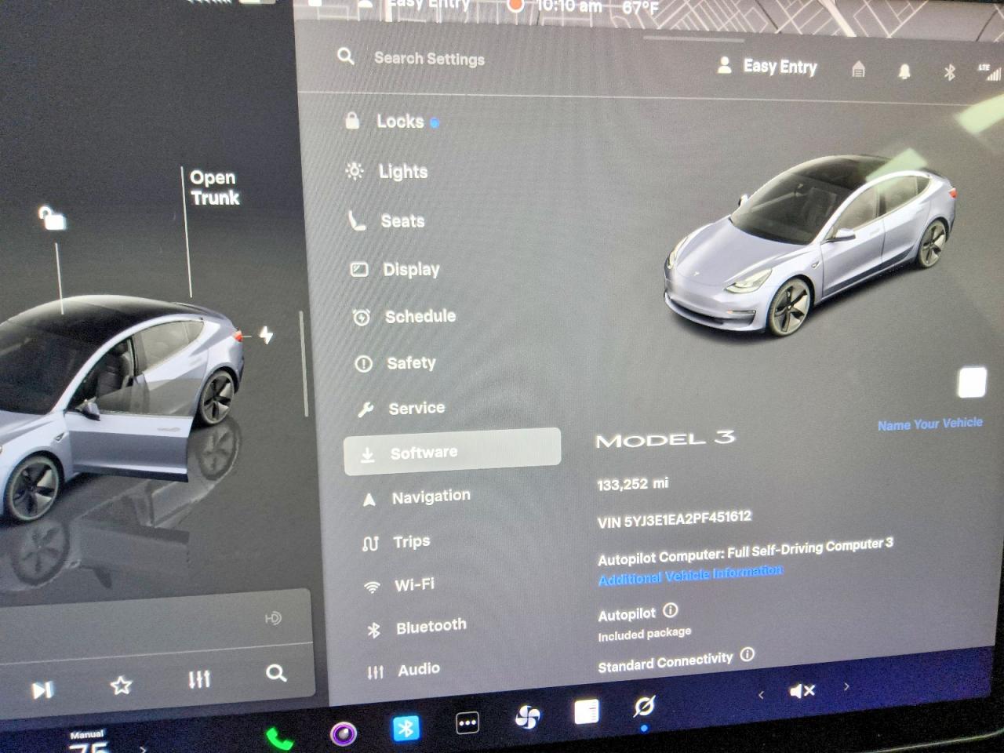Tap the 133,252 mi odometer reading

click(633, 484)
